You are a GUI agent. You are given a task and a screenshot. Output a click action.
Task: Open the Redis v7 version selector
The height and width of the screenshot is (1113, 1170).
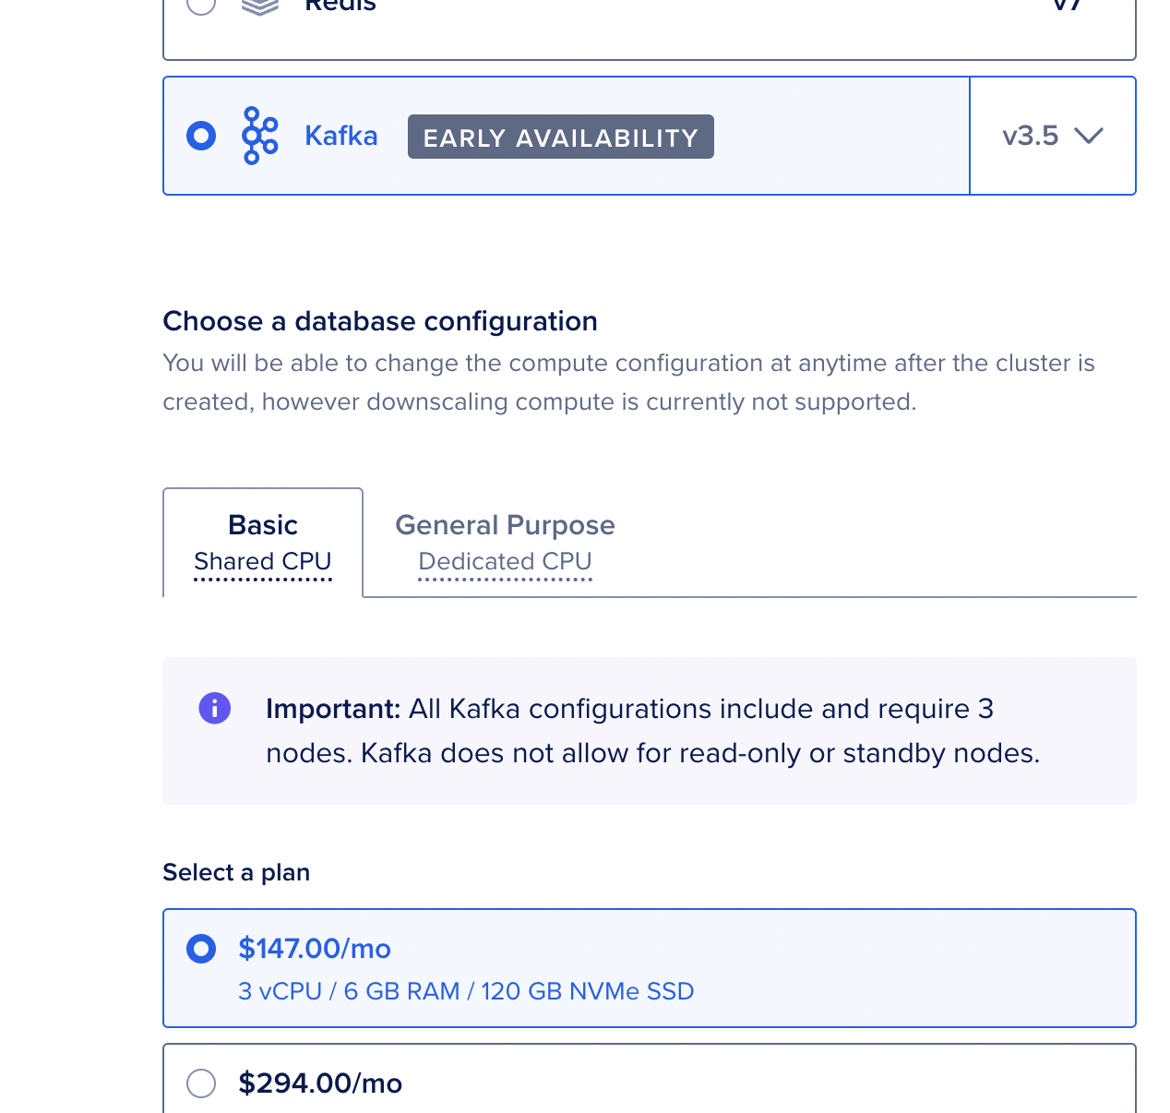pyautogui.click(x=1067, y=7)
